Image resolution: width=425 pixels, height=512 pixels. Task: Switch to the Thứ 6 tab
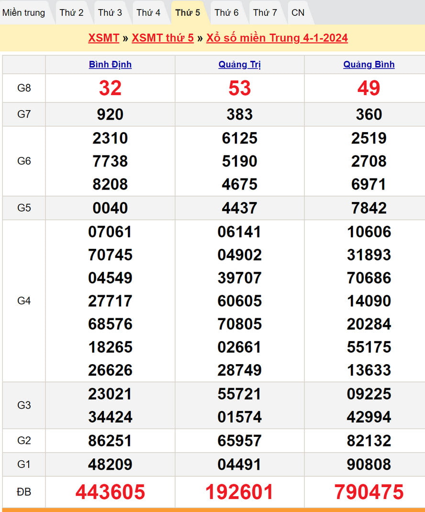tap(226, 13)
